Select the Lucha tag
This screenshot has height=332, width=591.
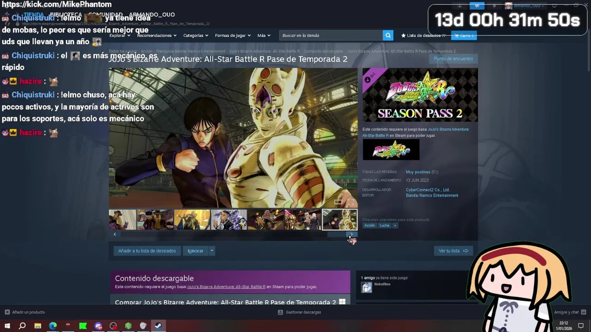click(x=385, y=225)
